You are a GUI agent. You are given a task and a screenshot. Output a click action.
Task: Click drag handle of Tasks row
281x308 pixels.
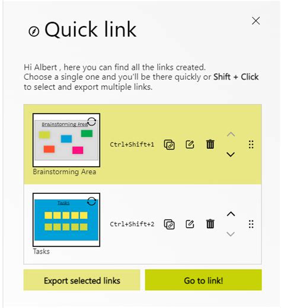coord(251,224)
